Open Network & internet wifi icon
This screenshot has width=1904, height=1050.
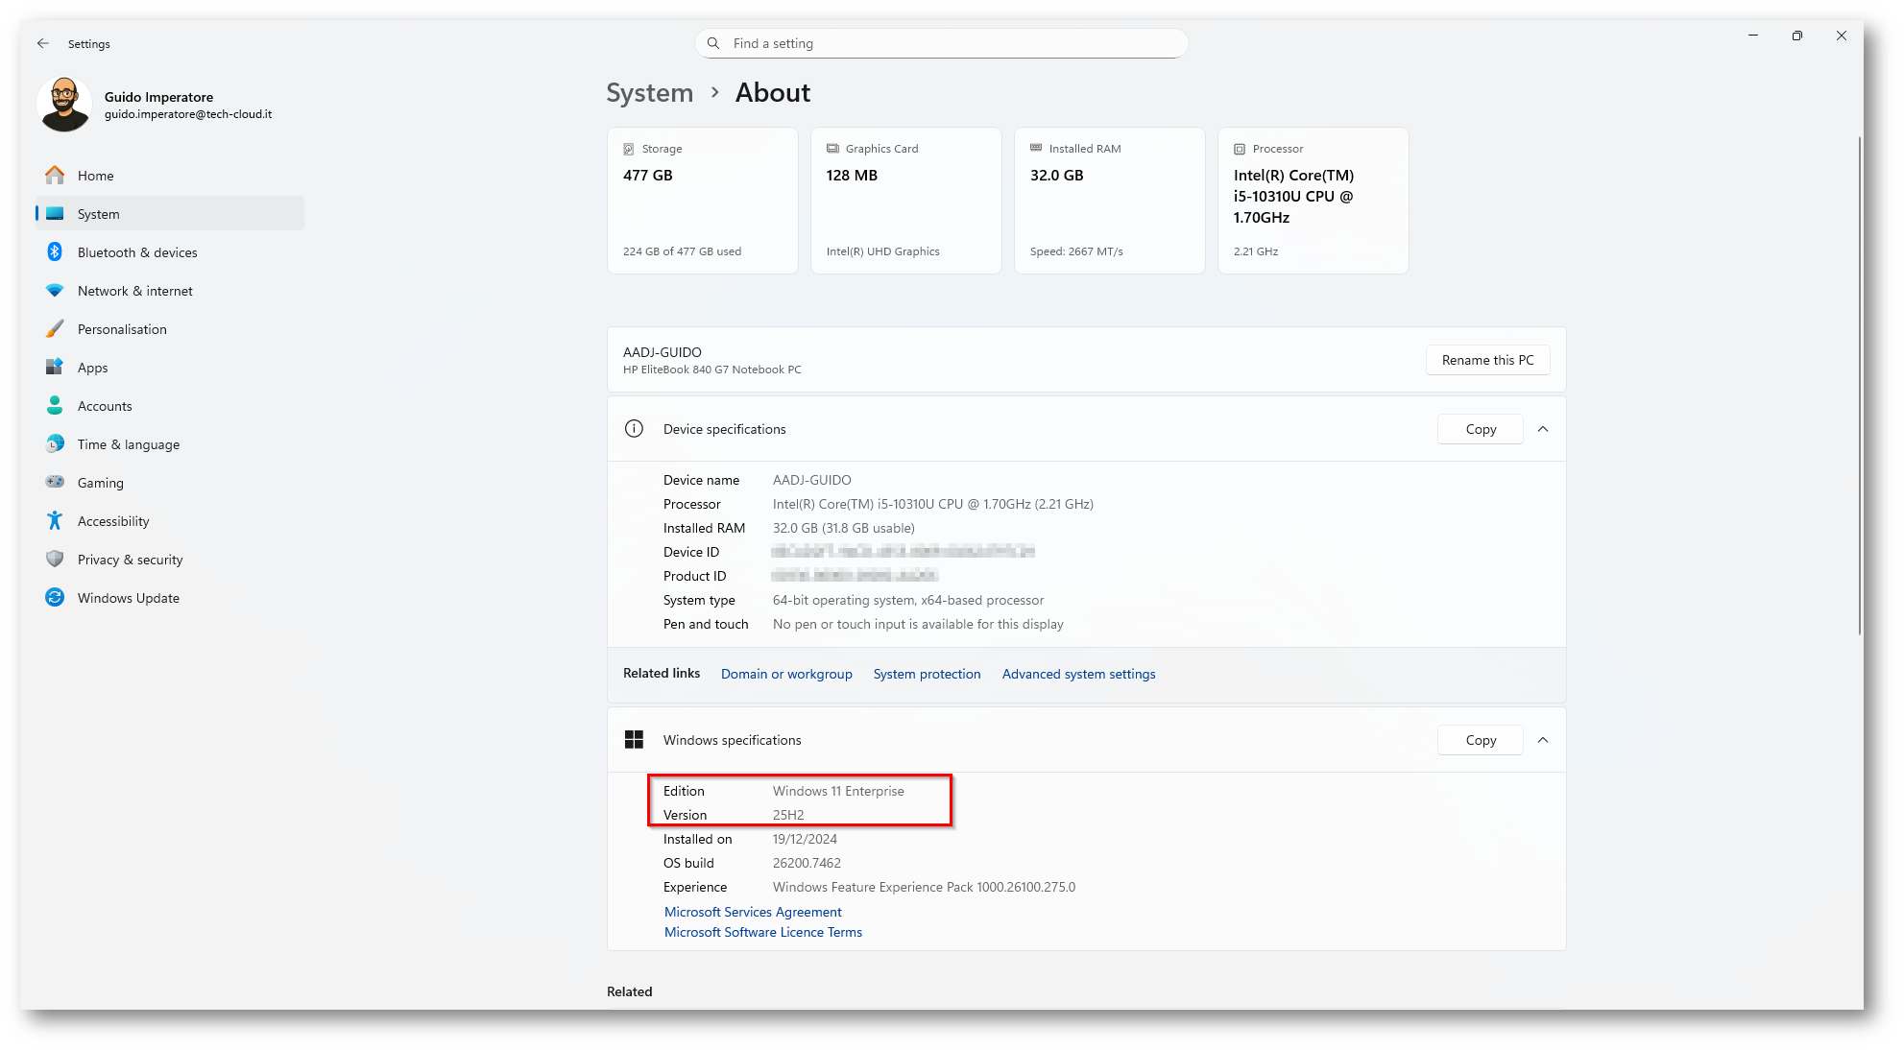pos(55,291)
